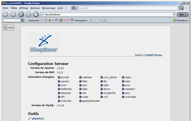Image resolution: width=191 pixels, height=121 pixels.
Task: Switch to English Version link
Action: tap(154, 55)
